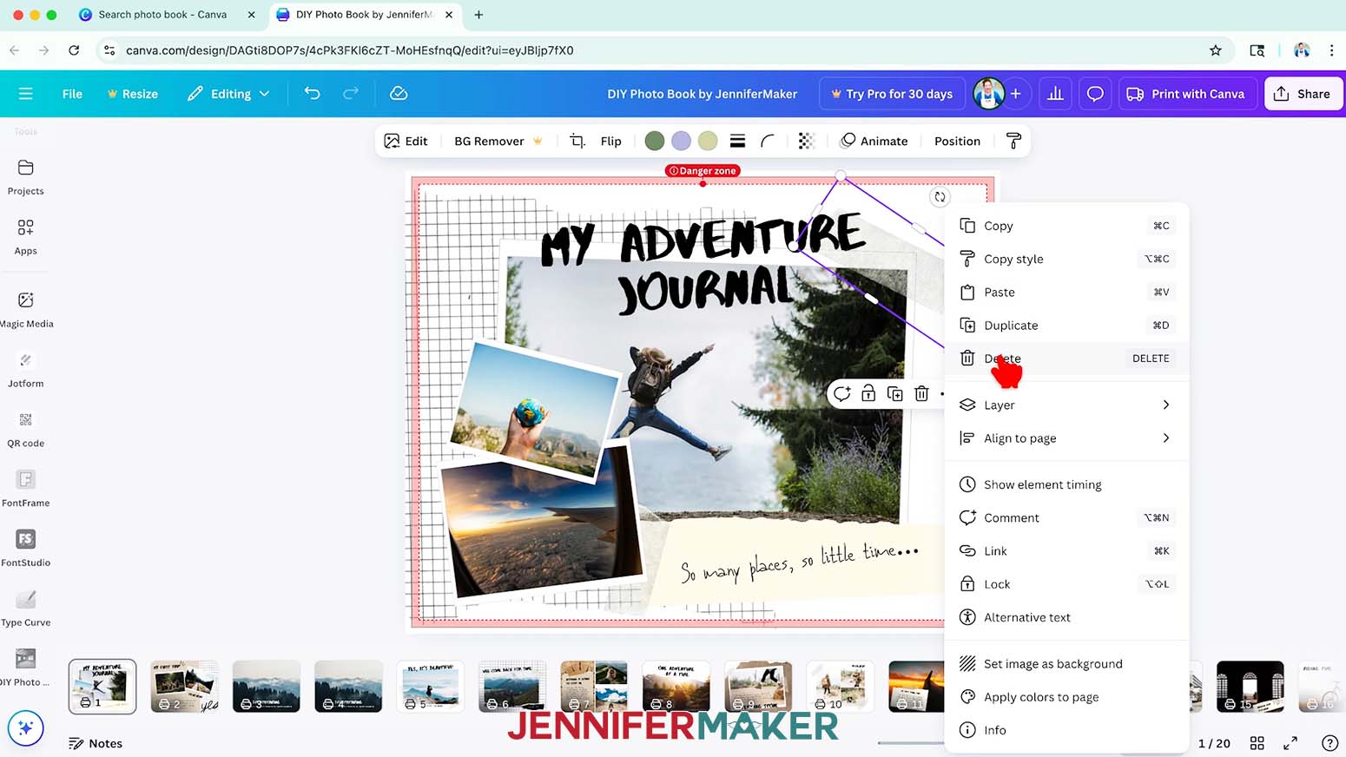Pick the green color swatch

[655, 141]
